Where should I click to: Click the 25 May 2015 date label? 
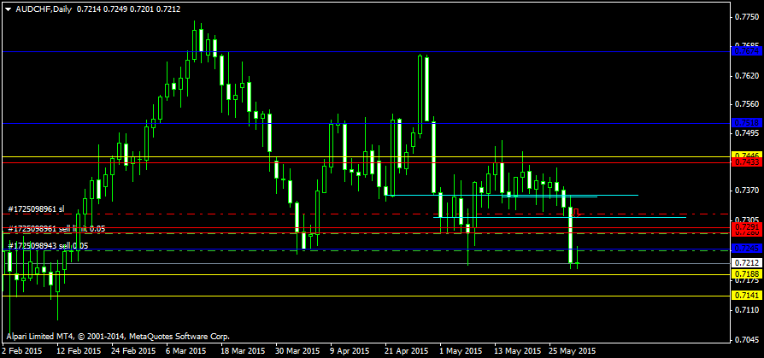tap(571, 350)
